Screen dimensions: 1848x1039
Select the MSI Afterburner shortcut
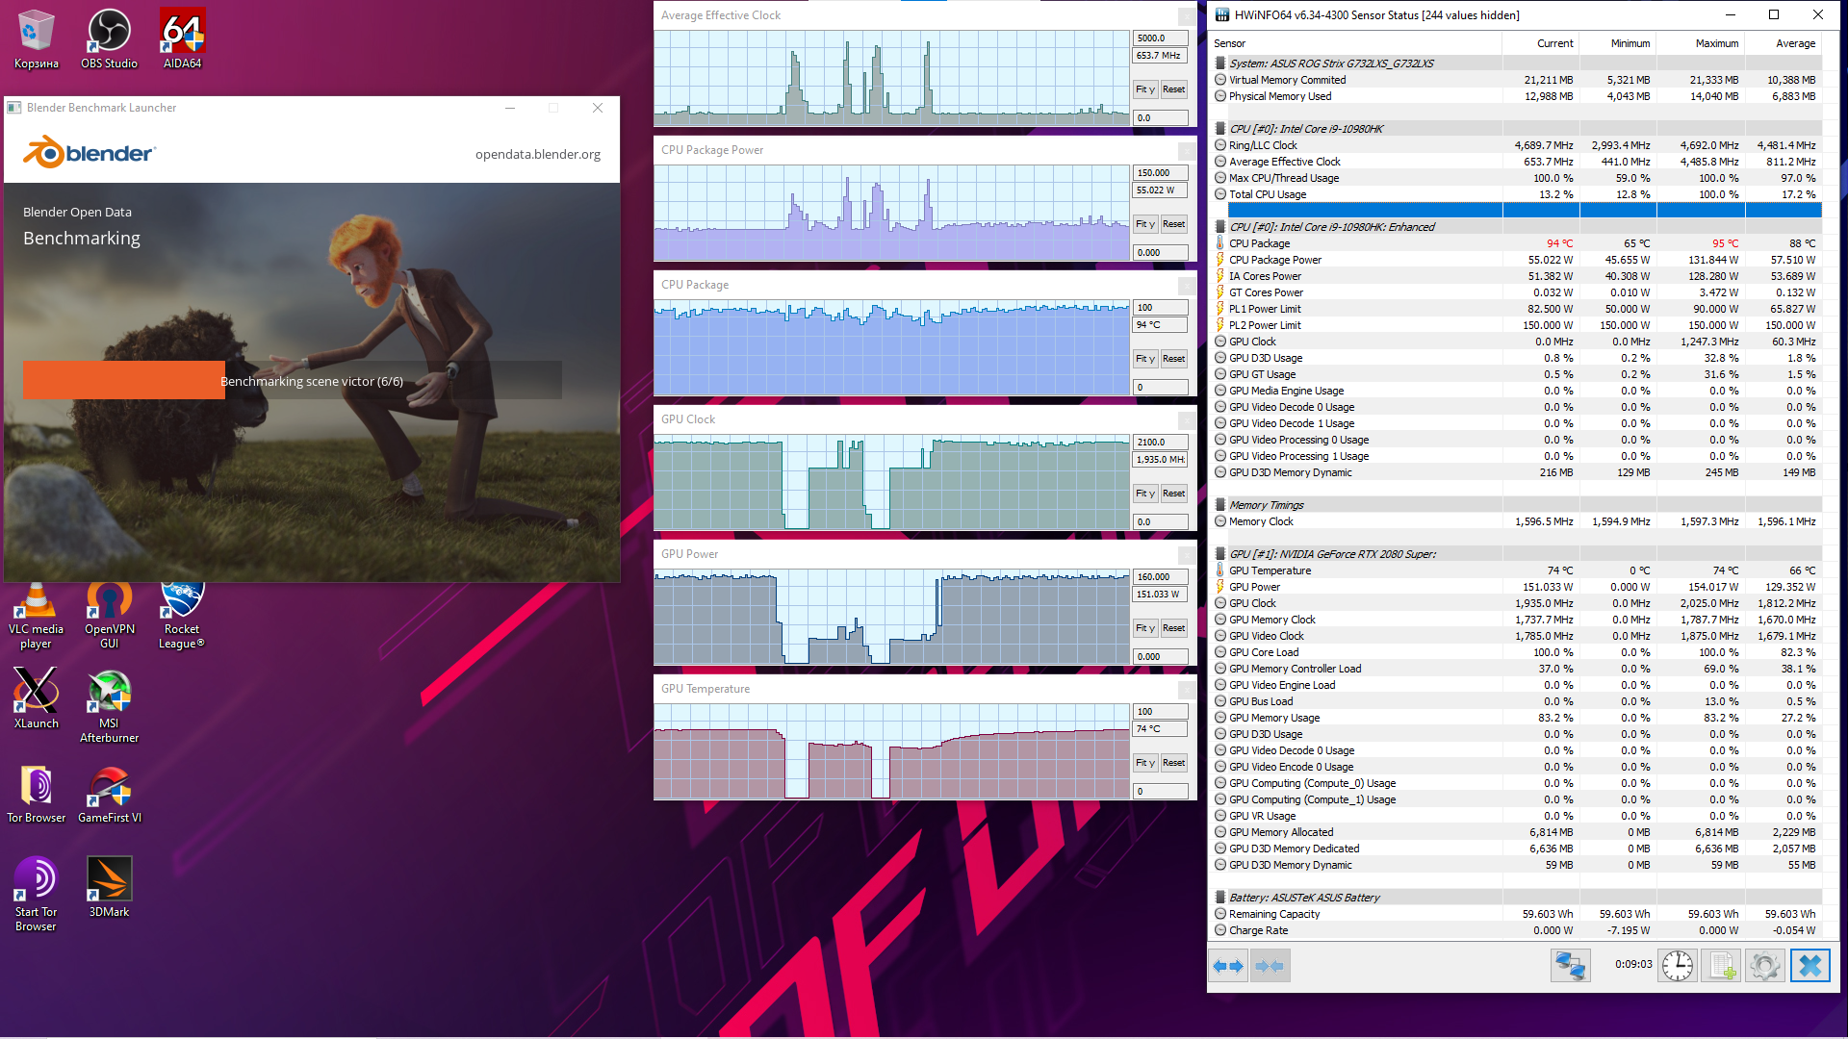click(109, 707)
